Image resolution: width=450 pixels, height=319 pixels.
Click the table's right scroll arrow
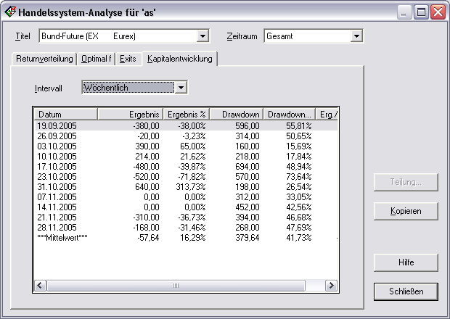coord(332,286)
